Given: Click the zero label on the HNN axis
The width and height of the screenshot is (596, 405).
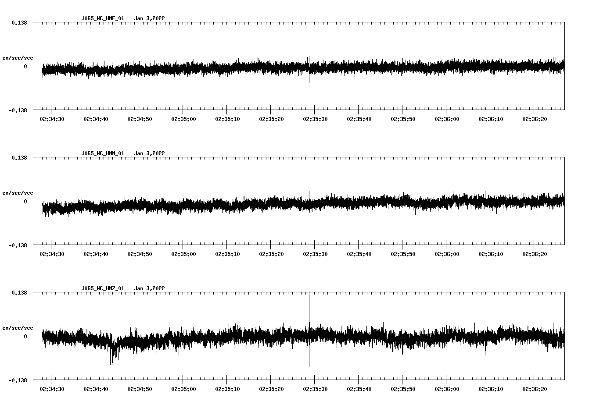Looking at the screenshot, I should point(25,202).
